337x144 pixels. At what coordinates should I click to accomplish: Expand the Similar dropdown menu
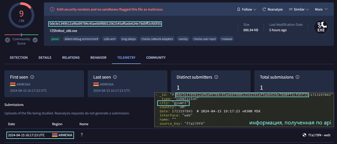(299, 9)
